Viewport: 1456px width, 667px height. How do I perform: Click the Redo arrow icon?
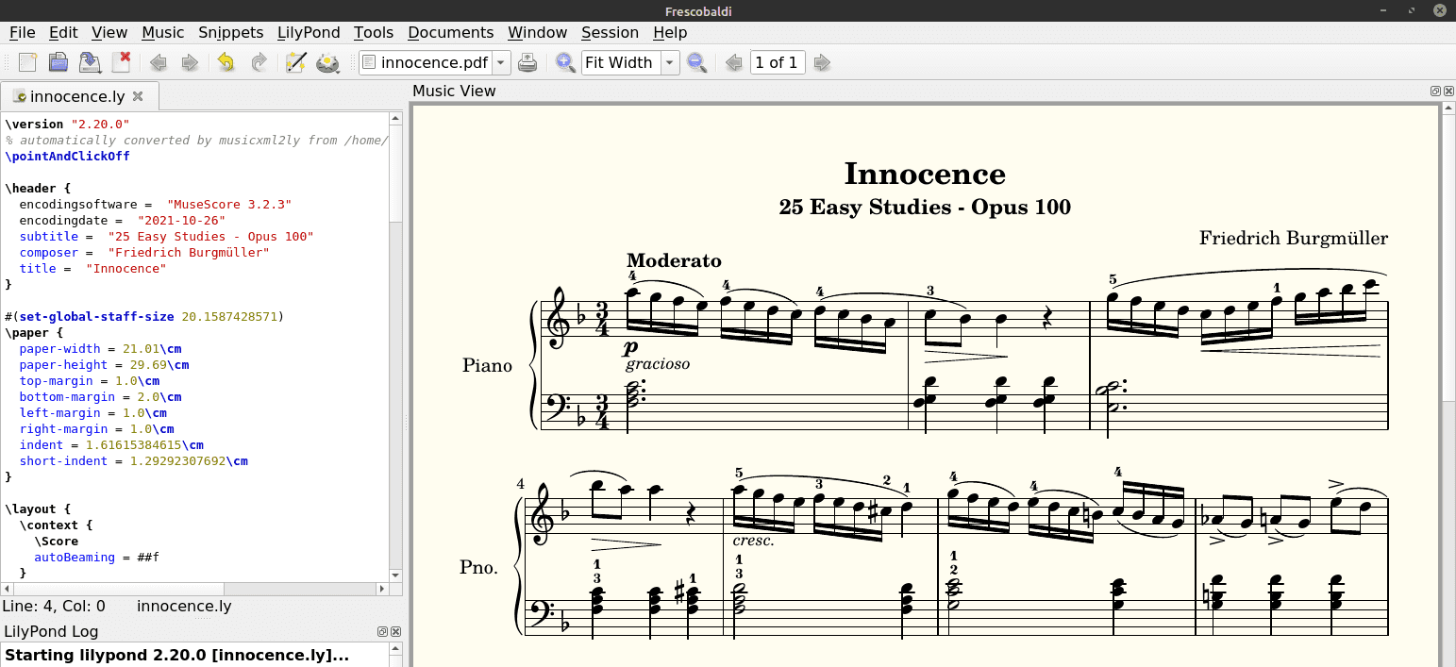[258, 62]
